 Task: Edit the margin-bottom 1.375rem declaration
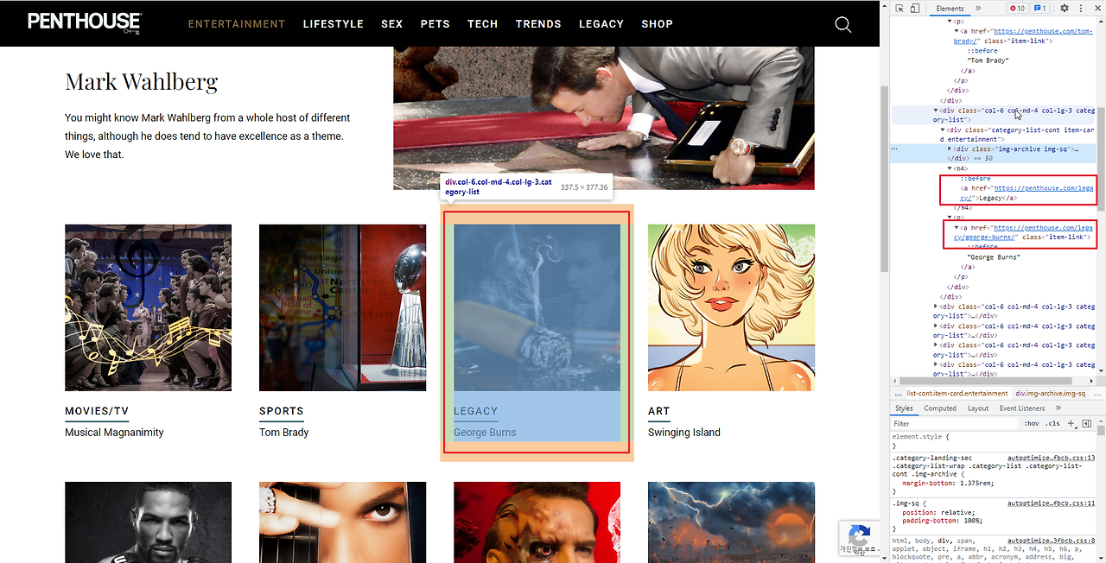tap(948, 484)
